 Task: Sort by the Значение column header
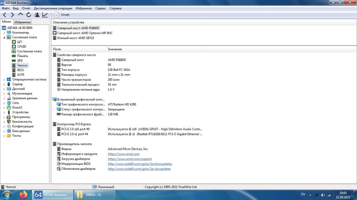pyautogui.click(x=156, y=49)
